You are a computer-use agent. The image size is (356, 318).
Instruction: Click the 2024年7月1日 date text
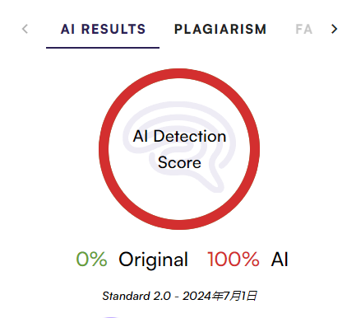220,296
